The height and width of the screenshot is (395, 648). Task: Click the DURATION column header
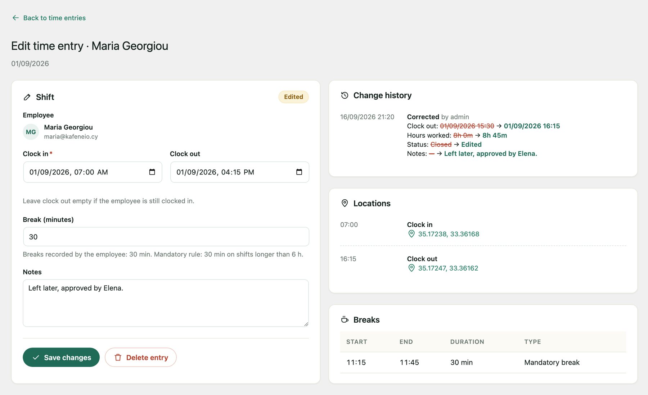point(467,342)
